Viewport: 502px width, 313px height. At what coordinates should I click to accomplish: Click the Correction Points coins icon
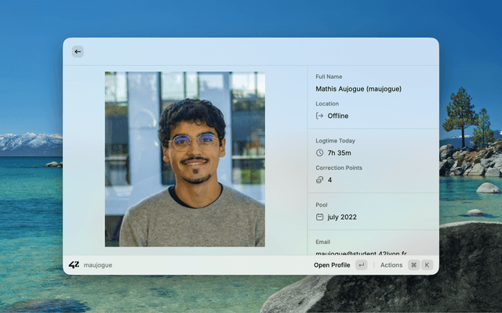tap(319, 180)
